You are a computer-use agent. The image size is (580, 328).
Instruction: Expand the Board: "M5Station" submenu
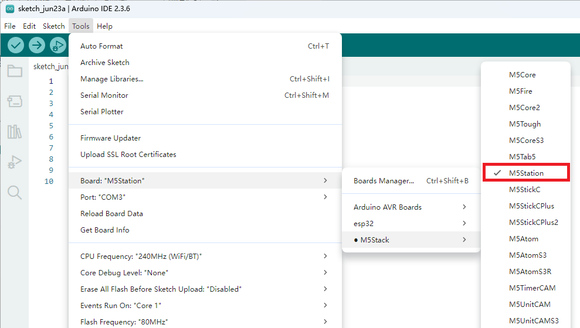click(205, 180)
